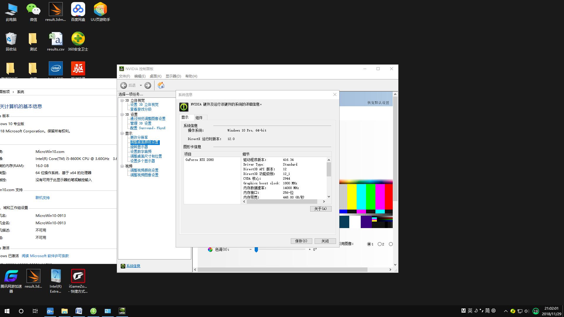Select reference image radio option 2
This screenshot has width=564, height=317.
pos(380,244)
